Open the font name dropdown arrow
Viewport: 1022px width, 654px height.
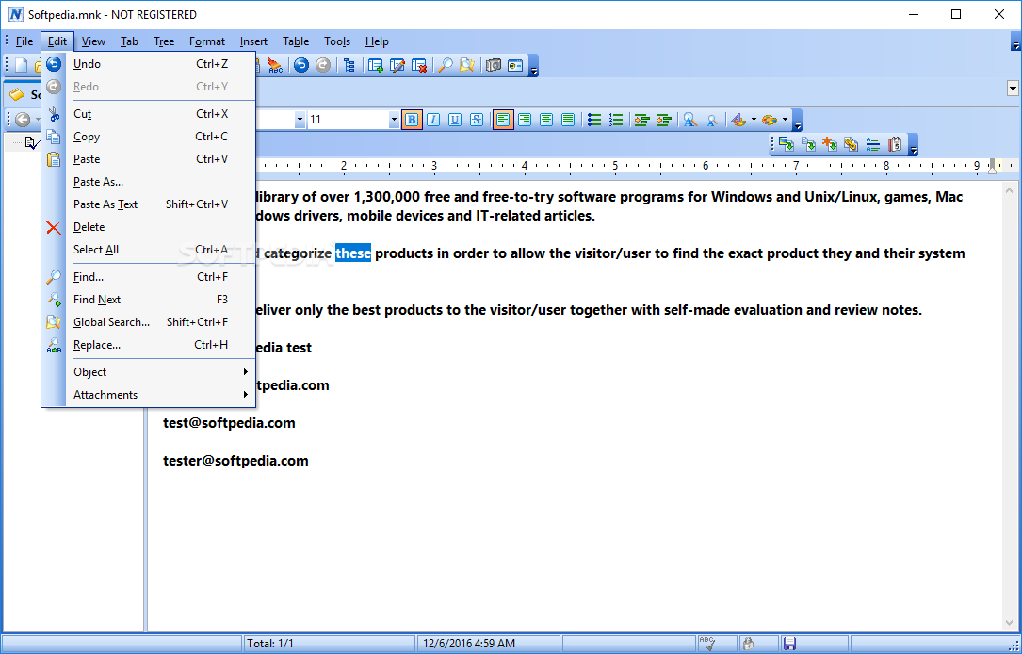pos(300,120)
